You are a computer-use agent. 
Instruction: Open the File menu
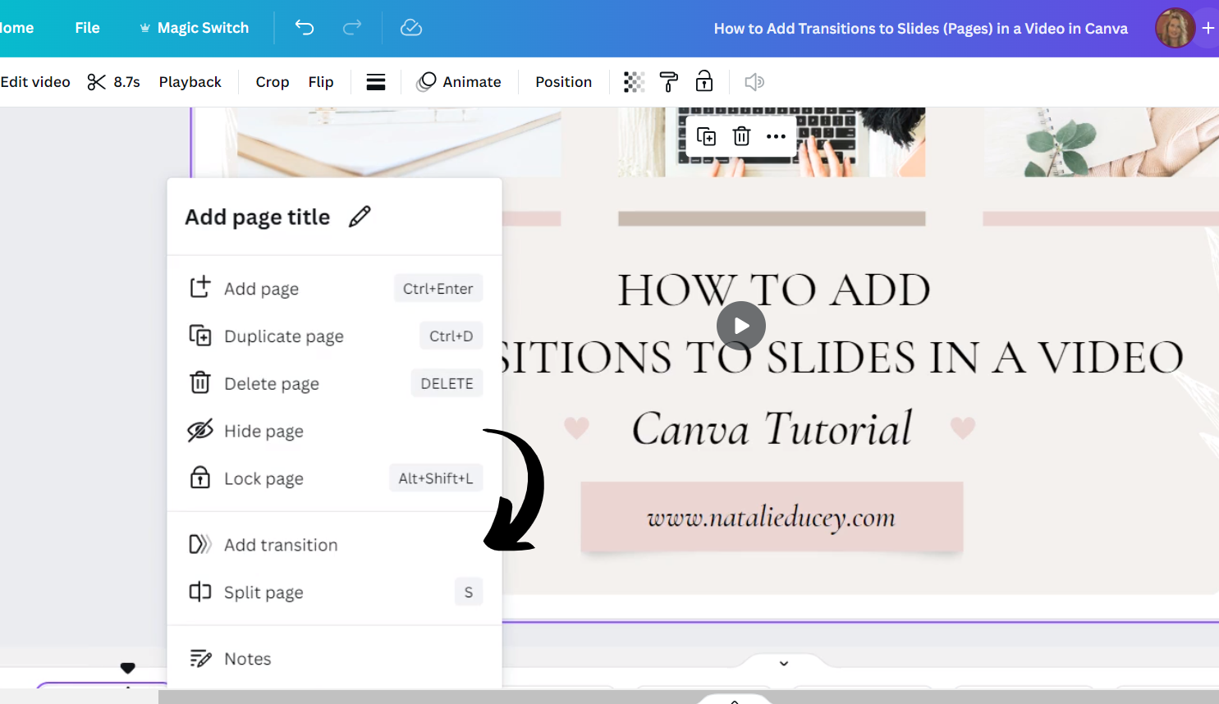point(87,28)
